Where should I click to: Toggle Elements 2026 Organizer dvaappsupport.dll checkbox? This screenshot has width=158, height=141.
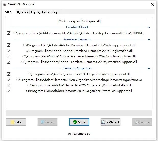click(x=9, y=74)
